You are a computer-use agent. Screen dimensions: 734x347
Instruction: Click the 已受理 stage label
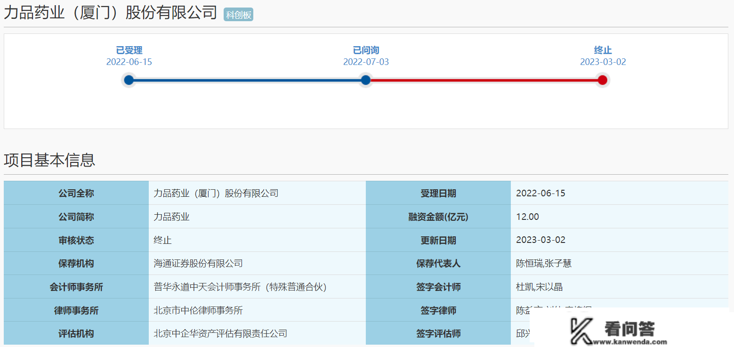point(129,50)
